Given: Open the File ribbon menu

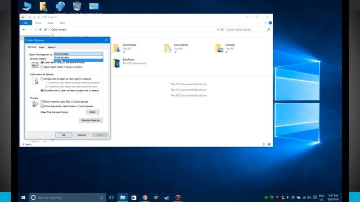Looking at the screenshot, I should click(26, 23).
